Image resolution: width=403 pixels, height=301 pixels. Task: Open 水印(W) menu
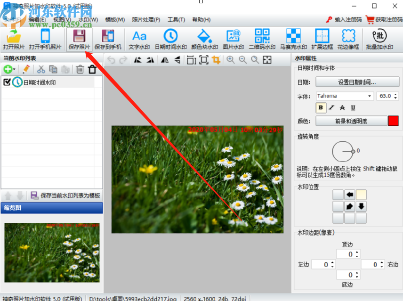(x=88, y=20)
